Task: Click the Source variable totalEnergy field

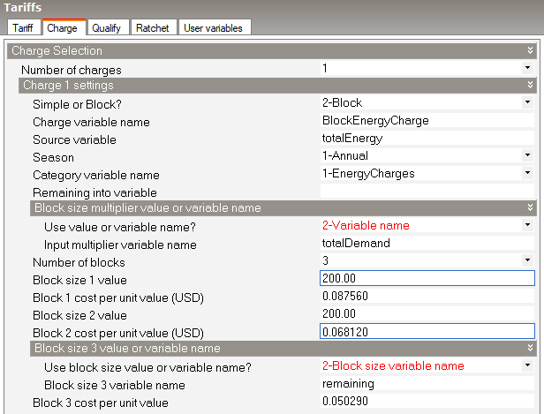Action: (x=427, y=139)
